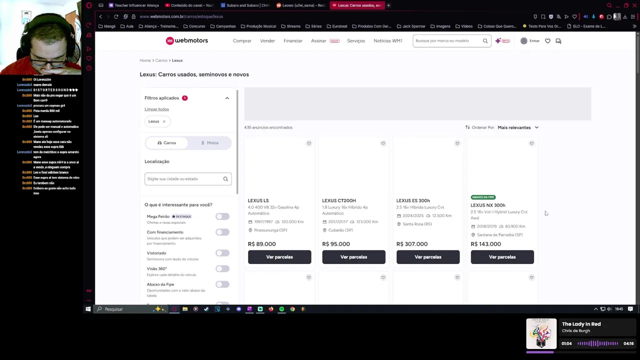
Task: Collapse Filtros aplicados section
Action: [x=227, y=98]
